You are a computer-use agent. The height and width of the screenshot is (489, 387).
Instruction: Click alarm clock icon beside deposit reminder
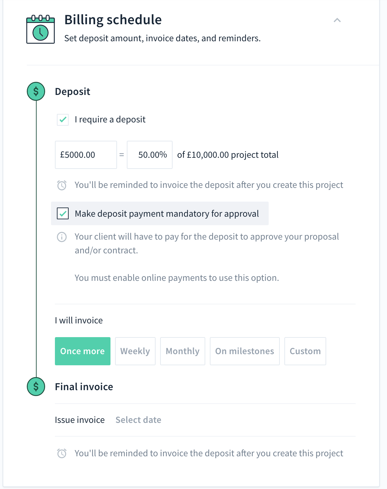click(x=62, y=185)
